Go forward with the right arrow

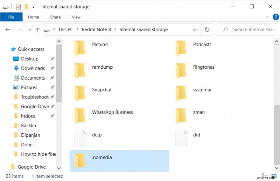pos(20,29)
